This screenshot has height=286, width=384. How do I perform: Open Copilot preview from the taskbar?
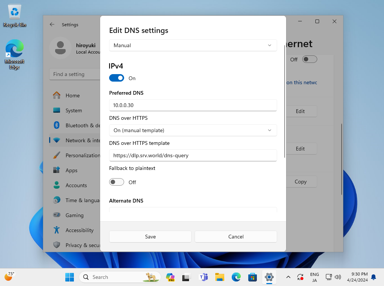170,277
